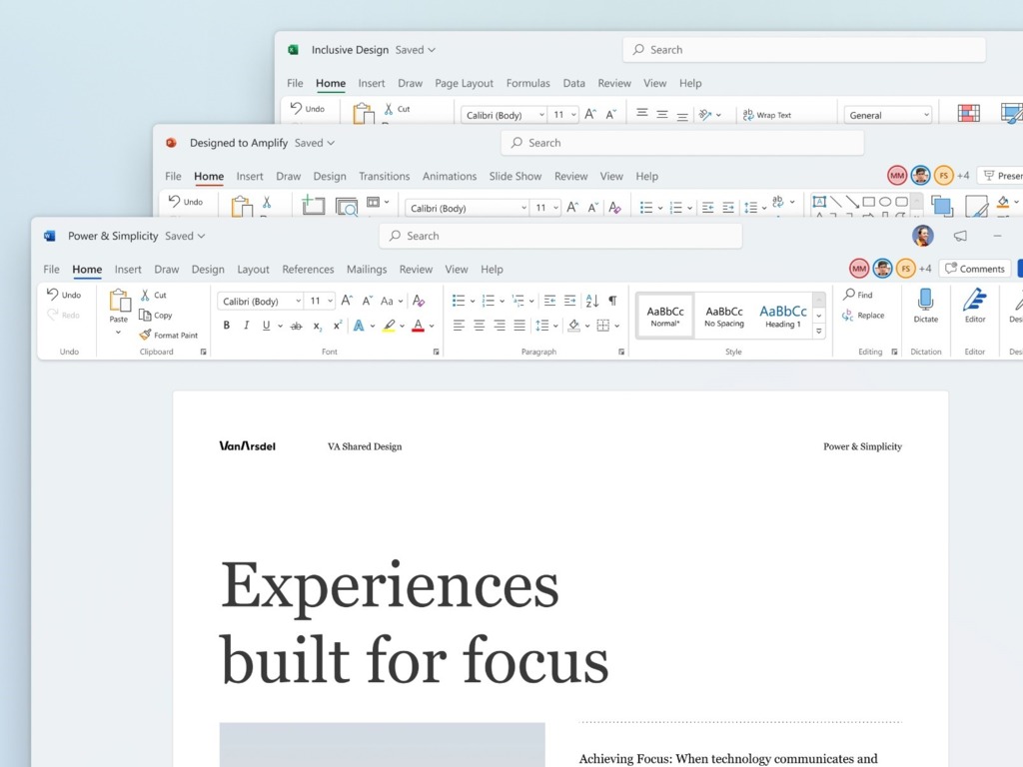Screen dimensions: 1023x767
Task: Toggle Strikethrough in Word ribbon
Action: click(x=296, y=326)
